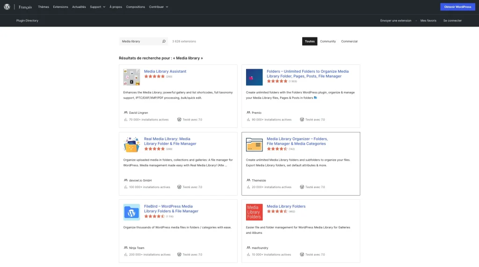This screenshot has height=267, width=479.
Task: Select the Community filter tab
Action: 328,41
